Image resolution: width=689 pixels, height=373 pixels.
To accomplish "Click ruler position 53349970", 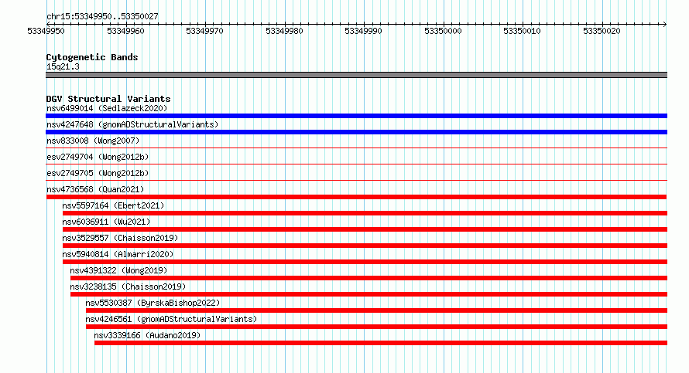I will tap(205, 31).
